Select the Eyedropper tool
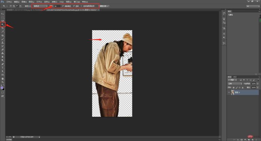The width and height of the screenshot is (261, 141). point(2,32)
